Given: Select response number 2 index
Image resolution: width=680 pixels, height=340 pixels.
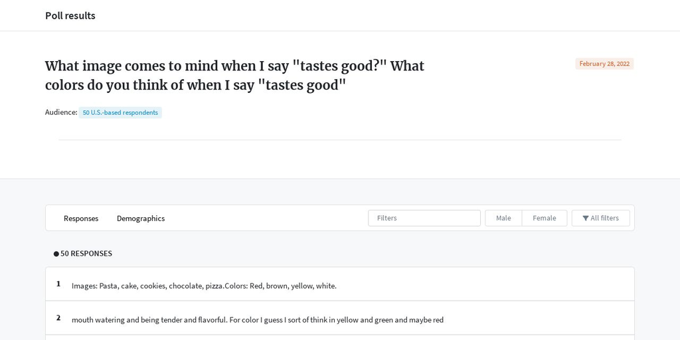Looking at the screenshot, I should (x=58, y=318).
